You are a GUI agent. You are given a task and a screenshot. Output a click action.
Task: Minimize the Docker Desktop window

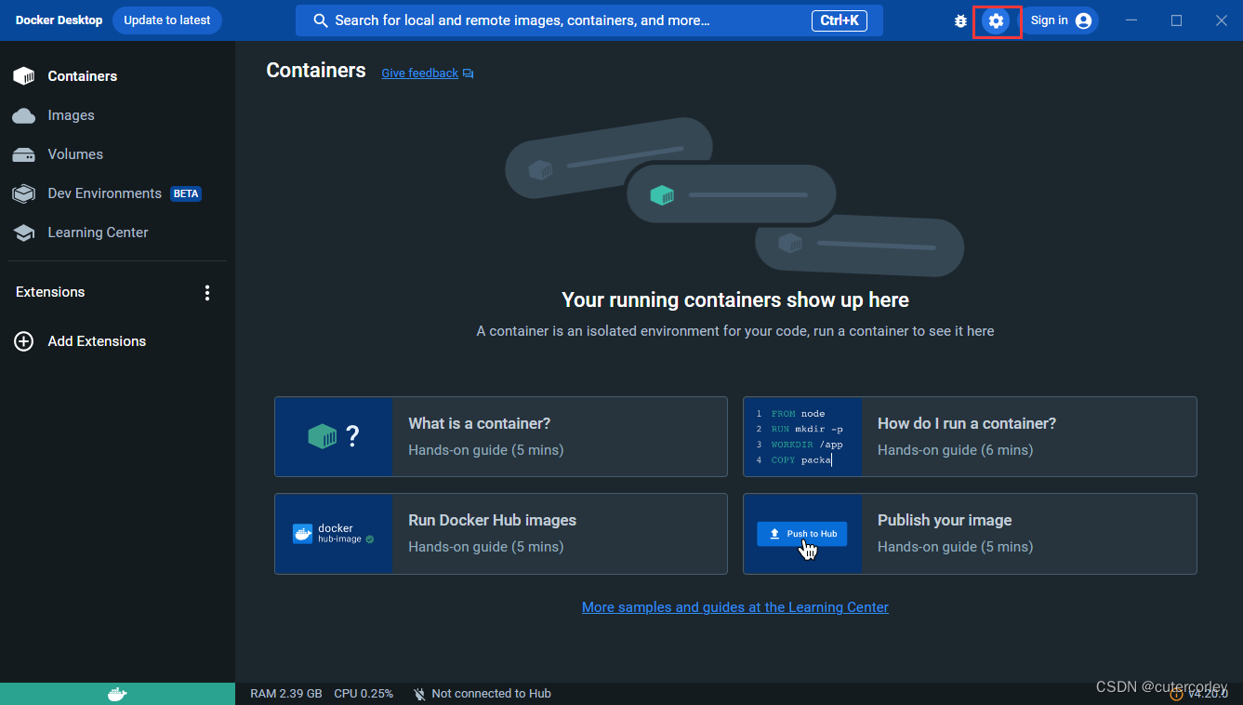click(x=1131, y=20)
